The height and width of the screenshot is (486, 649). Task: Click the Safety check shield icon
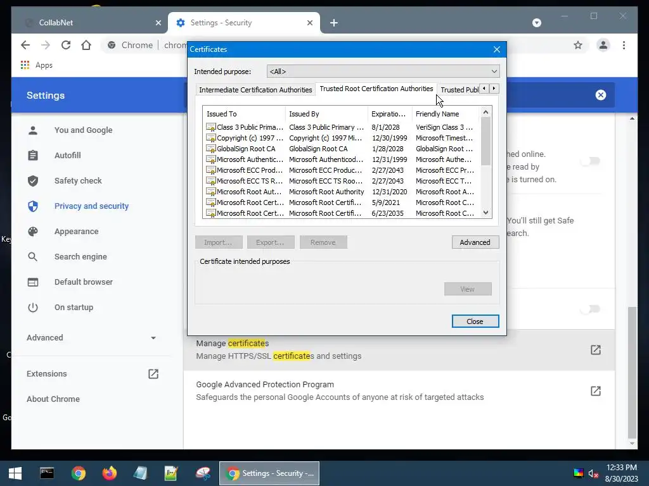(33, 180)
